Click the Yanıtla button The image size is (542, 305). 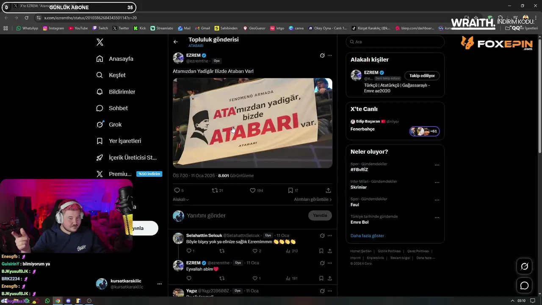[320, 216]
